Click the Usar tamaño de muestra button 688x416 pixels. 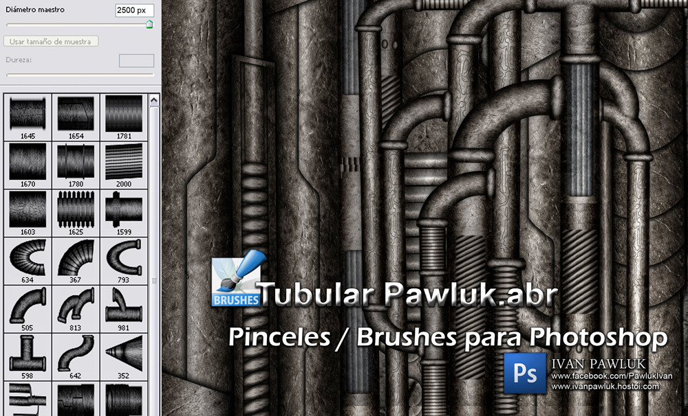pyautogui.click(x=50, y=42)
